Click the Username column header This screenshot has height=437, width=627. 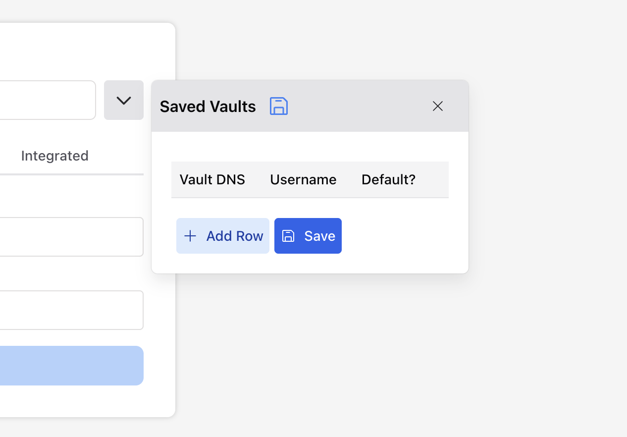pyautogui.click(x=303, y=179)
